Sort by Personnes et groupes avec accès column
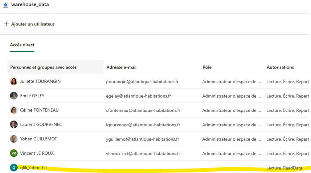Image resolution: width=311 pixels, height=173 pixels. [x=44, y=67]
